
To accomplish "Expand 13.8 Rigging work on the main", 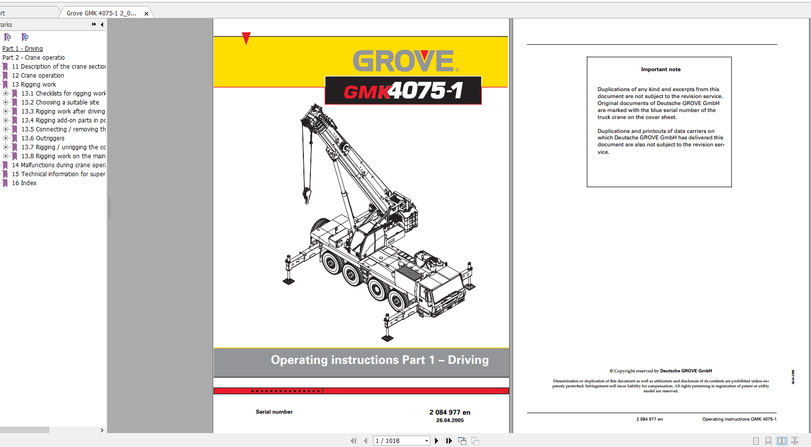I will pyautogui.click(x=5, y=156).
